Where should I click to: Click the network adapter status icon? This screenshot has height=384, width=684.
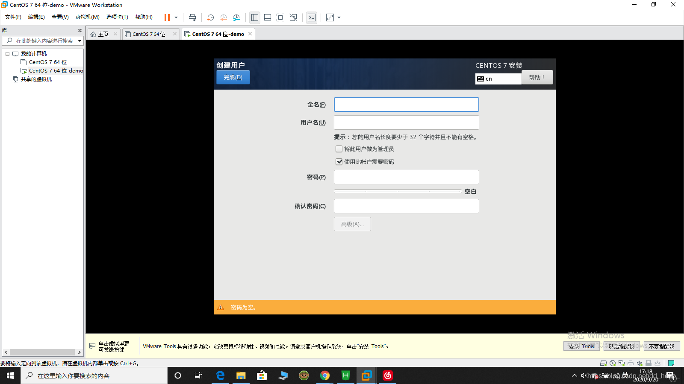622,364
